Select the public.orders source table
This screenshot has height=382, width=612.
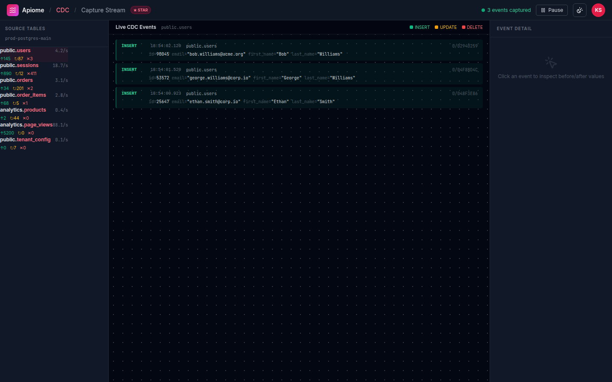[34, 84]
